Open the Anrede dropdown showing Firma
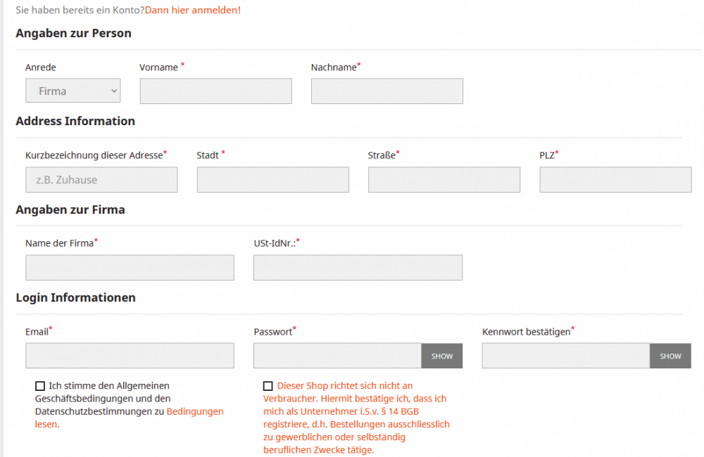 click(73, 91)
